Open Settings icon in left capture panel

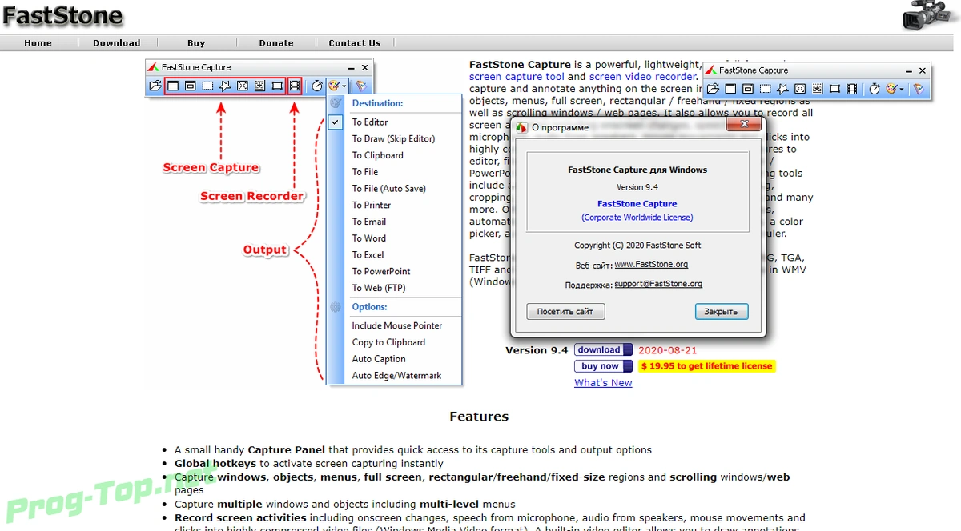[361, 86]
